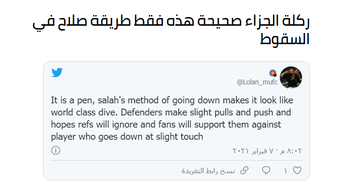Image resolution: width=338 pixels, height=196 pixels.
Task: Open the Lolan_mufc profile avatar
Action: pyautogui.click(x=291, y=78)
